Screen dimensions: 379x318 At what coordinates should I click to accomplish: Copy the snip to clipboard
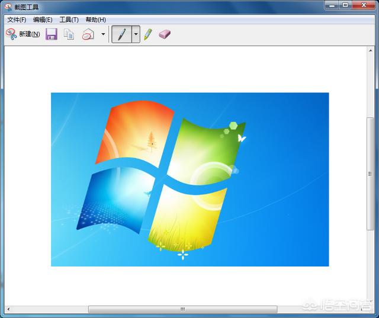(69, 34)
